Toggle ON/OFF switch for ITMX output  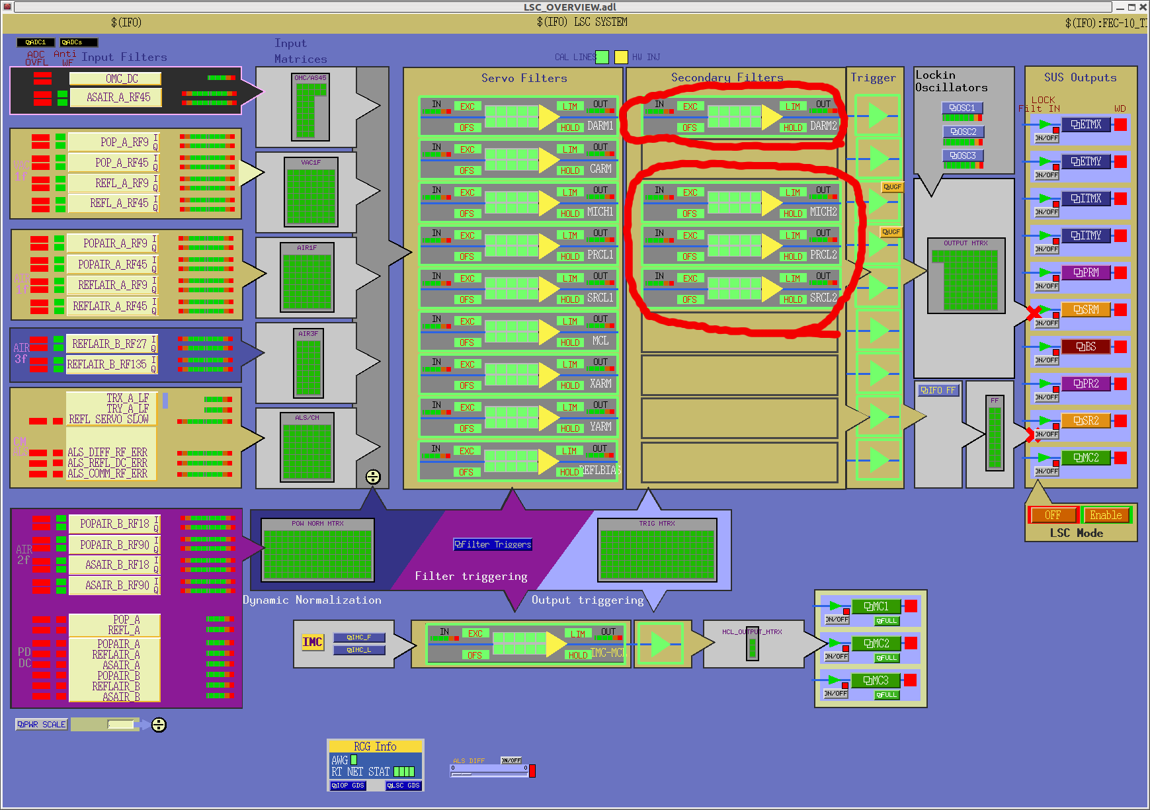(x=1046, y=212)
